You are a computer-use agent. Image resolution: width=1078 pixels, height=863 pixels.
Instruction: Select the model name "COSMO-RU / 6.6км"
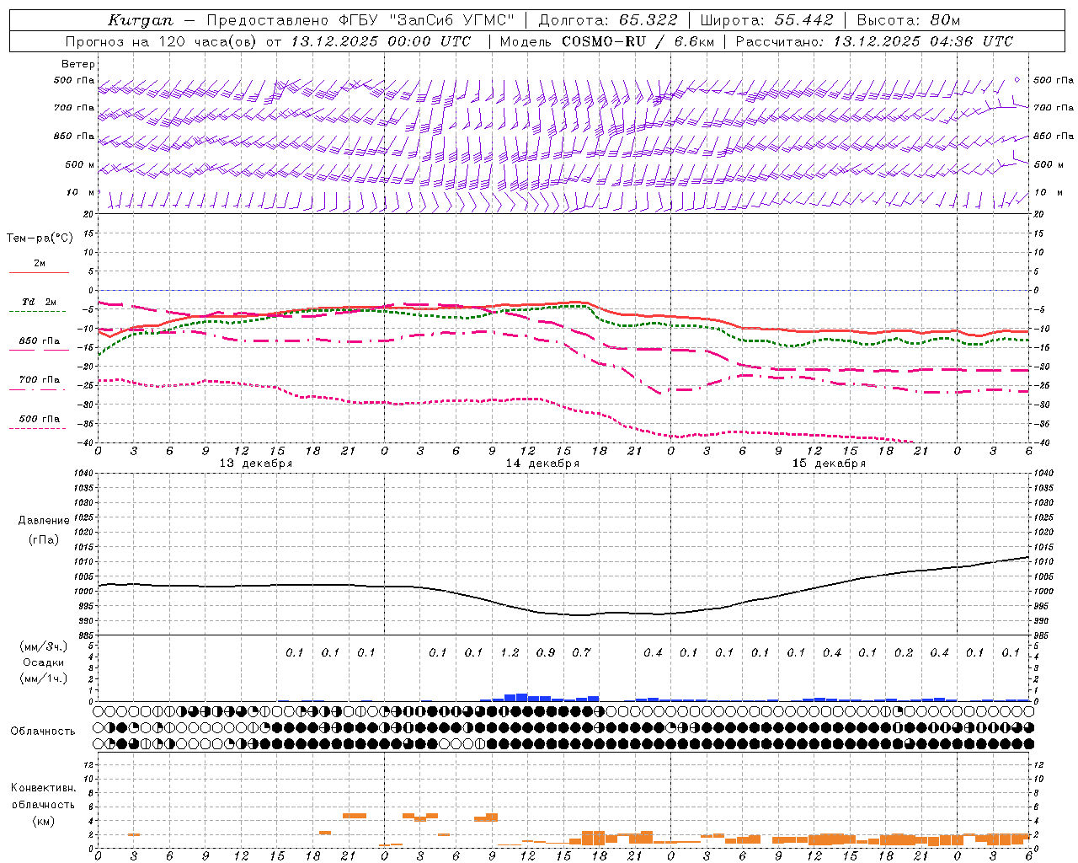click(638, 41)
